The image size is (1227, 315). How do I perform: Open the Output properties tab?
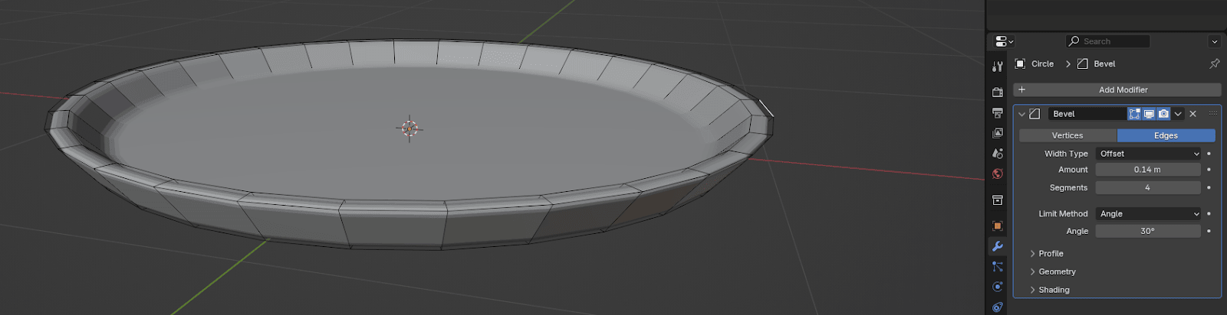point(997,112)
